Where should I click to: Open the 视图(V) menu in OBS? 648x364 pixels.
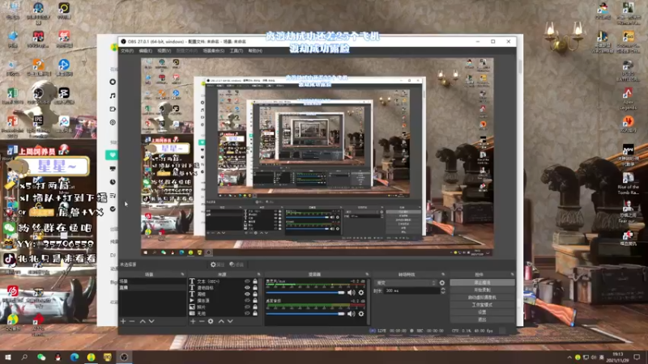164,51
